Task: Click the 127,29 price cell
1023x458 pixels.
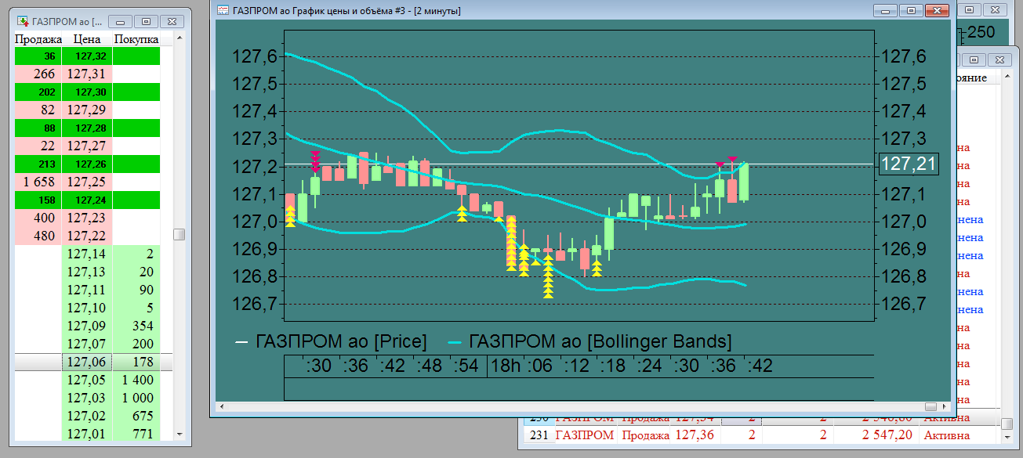Action: [x=87, y=110]
